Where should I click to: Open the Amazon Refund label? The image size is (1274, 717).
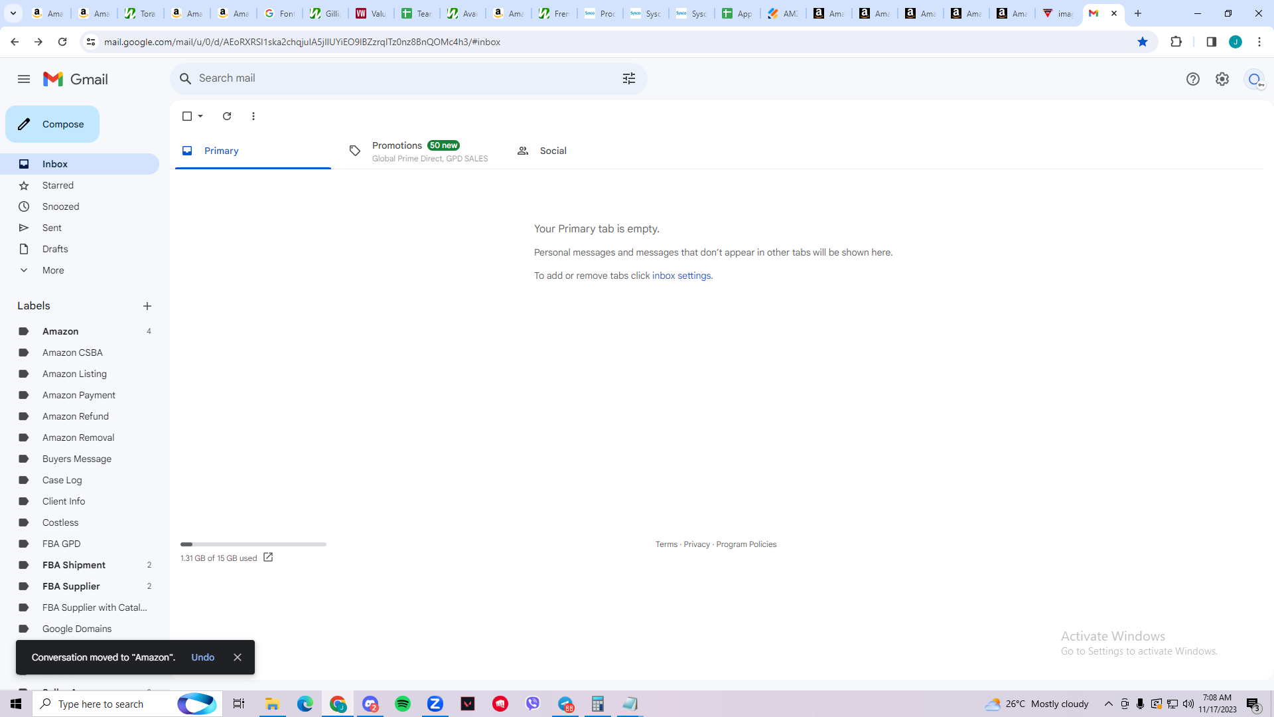pyautogui.click(x=80, y=416)
